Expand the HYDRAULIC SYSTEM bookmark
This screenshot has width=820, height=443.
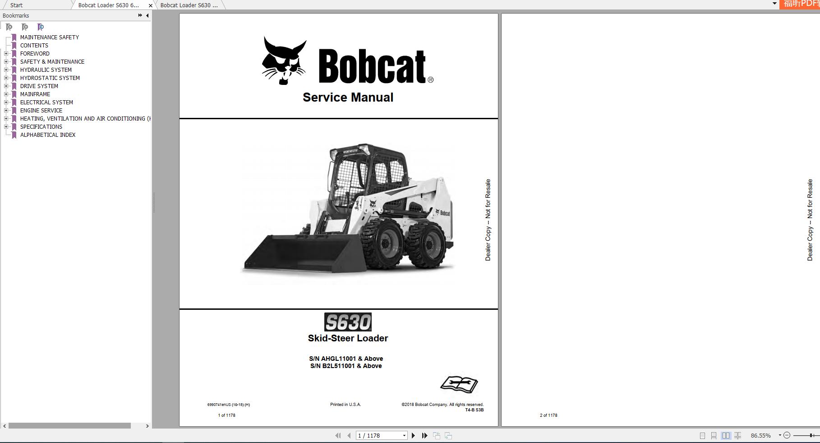5,70
